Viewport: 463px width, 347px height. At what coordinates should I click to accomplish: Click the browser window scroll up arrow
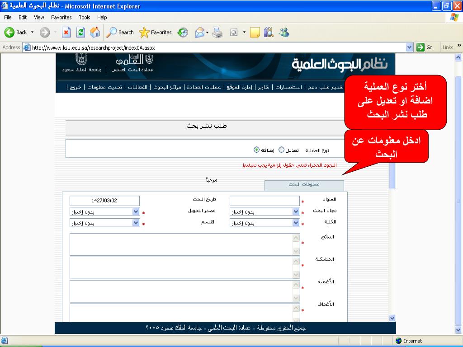pos(458,57)
